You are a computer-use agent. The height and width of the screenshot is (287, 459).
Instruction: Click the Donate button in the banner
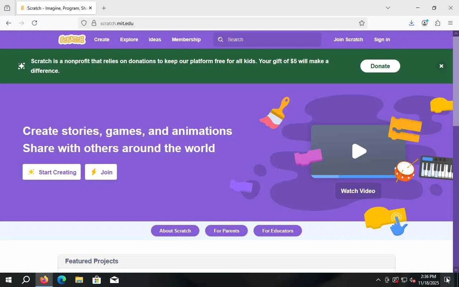point(380,66)
